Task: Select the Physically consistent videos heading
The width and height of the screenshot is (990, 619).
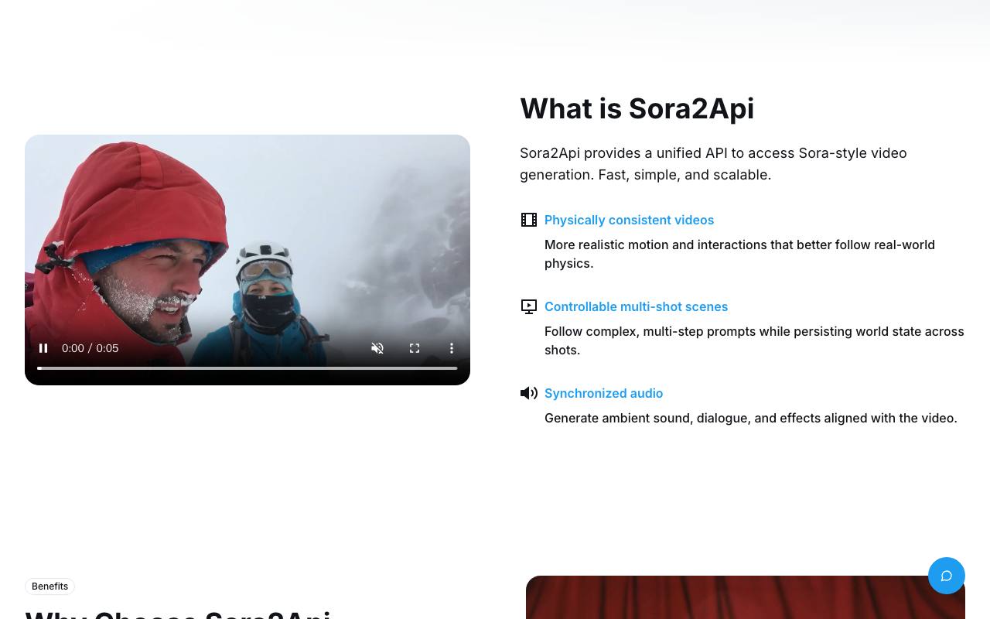Action: pos(629,220)
